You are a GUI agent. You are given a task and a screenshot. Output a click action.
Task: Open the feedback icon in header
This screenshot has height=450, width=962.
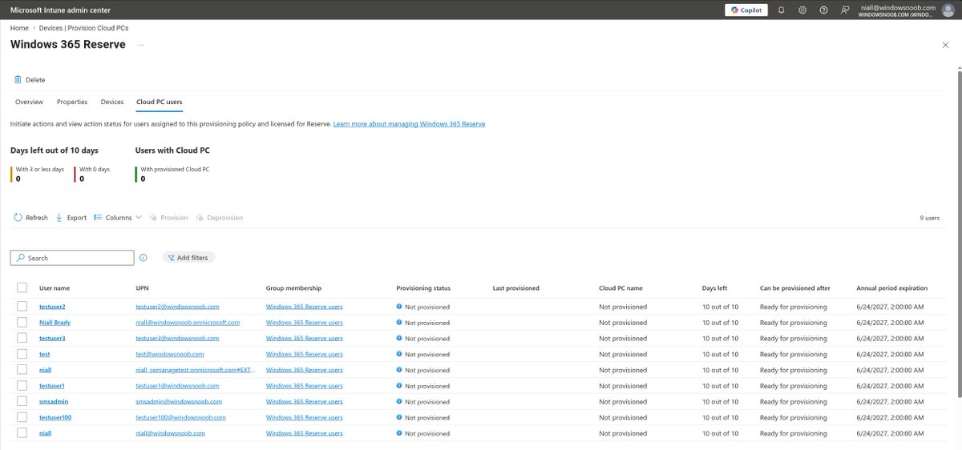tap(845, 10)
